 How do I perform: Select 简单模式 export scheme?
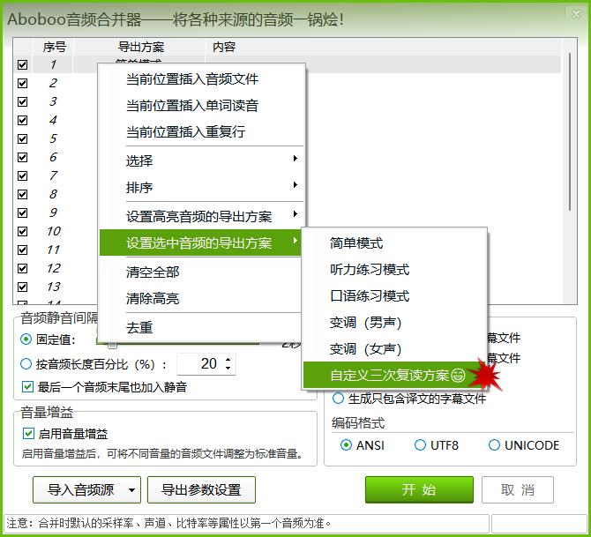click(394, 243)
